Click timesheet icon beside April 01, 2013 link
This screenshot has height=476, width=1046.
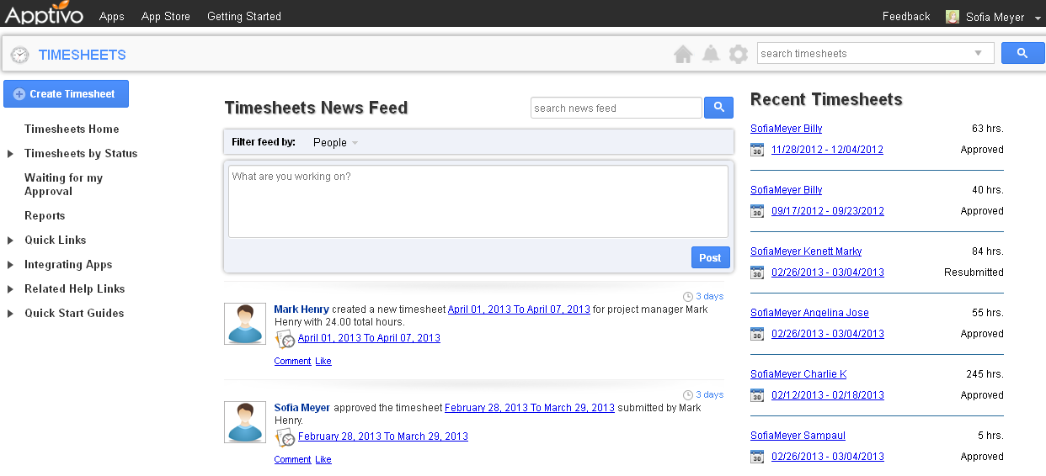point(286,339)
